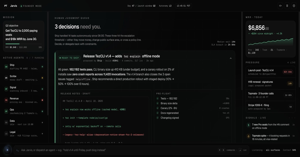
Task: Focus the Ask Jarvis command input
Action: click(x=117, y=150)
